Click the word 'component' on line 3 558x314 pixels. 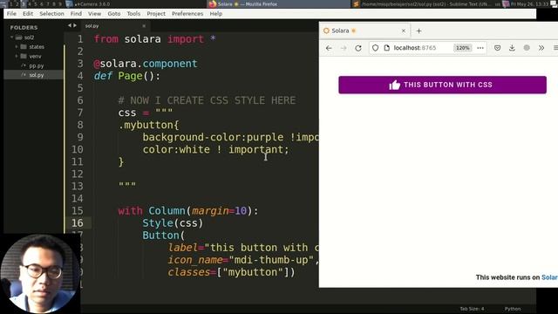pyautogui.click(x=170, y=64)
